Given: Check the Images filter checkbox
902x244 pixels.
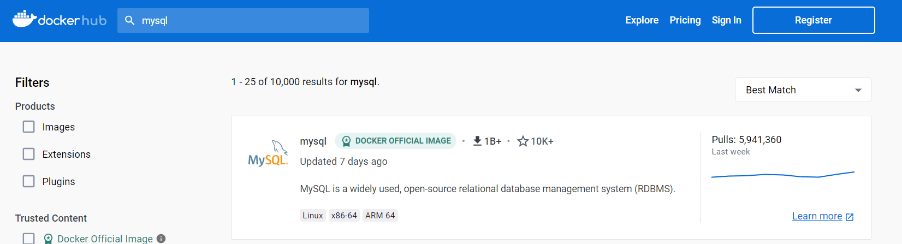Looking at the screenshot, I should coord(28,127).
